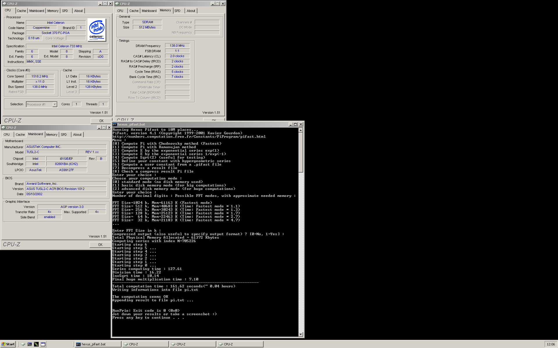The height and width of the screenshot is (348, 558).
Task: Click the 'Intel Celeron' name field
Action: click(x=56, y=23)
